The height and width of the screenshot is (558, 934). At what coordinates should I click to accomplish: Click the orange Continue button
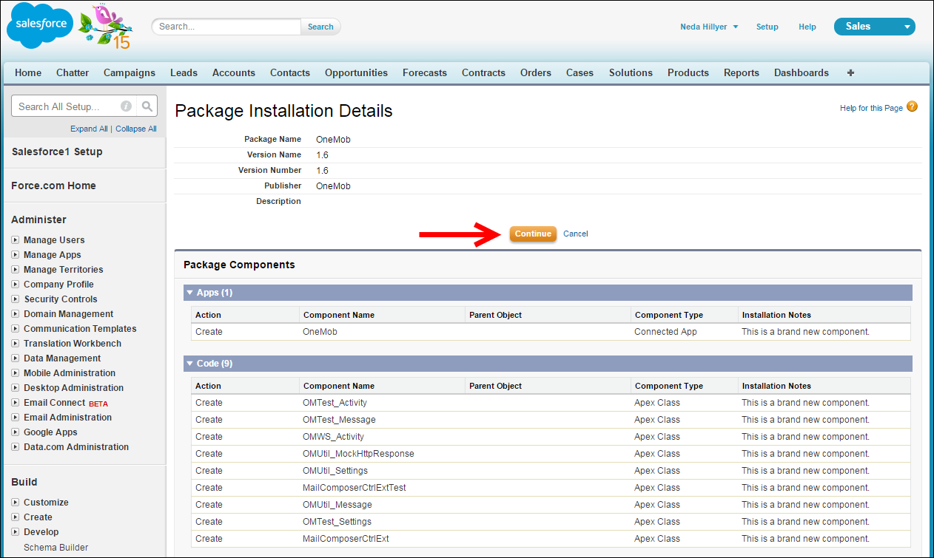click(x=533, y=234)
